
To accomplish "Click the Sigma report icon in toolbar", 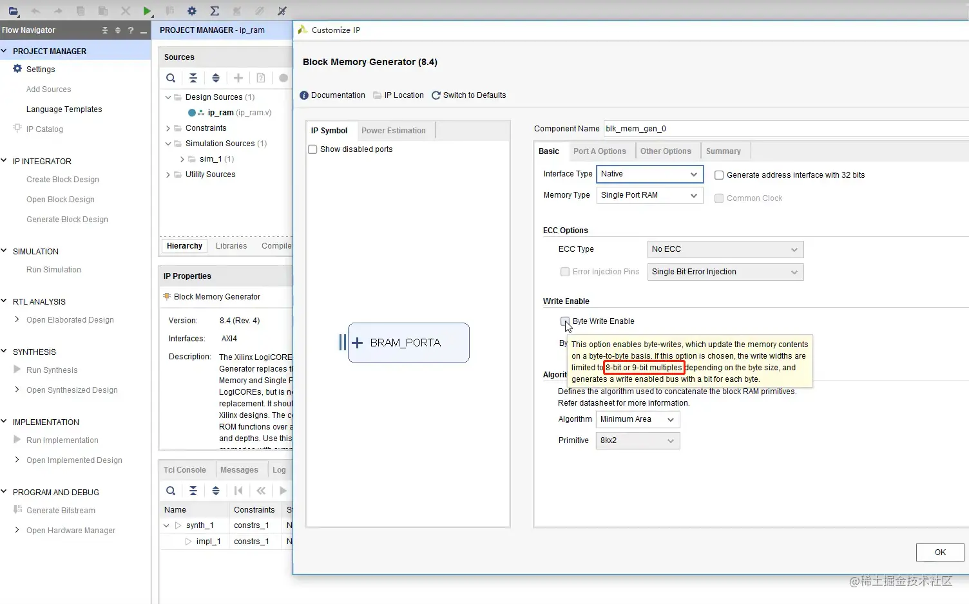I will pyautogui.click(x=215, y=11).
